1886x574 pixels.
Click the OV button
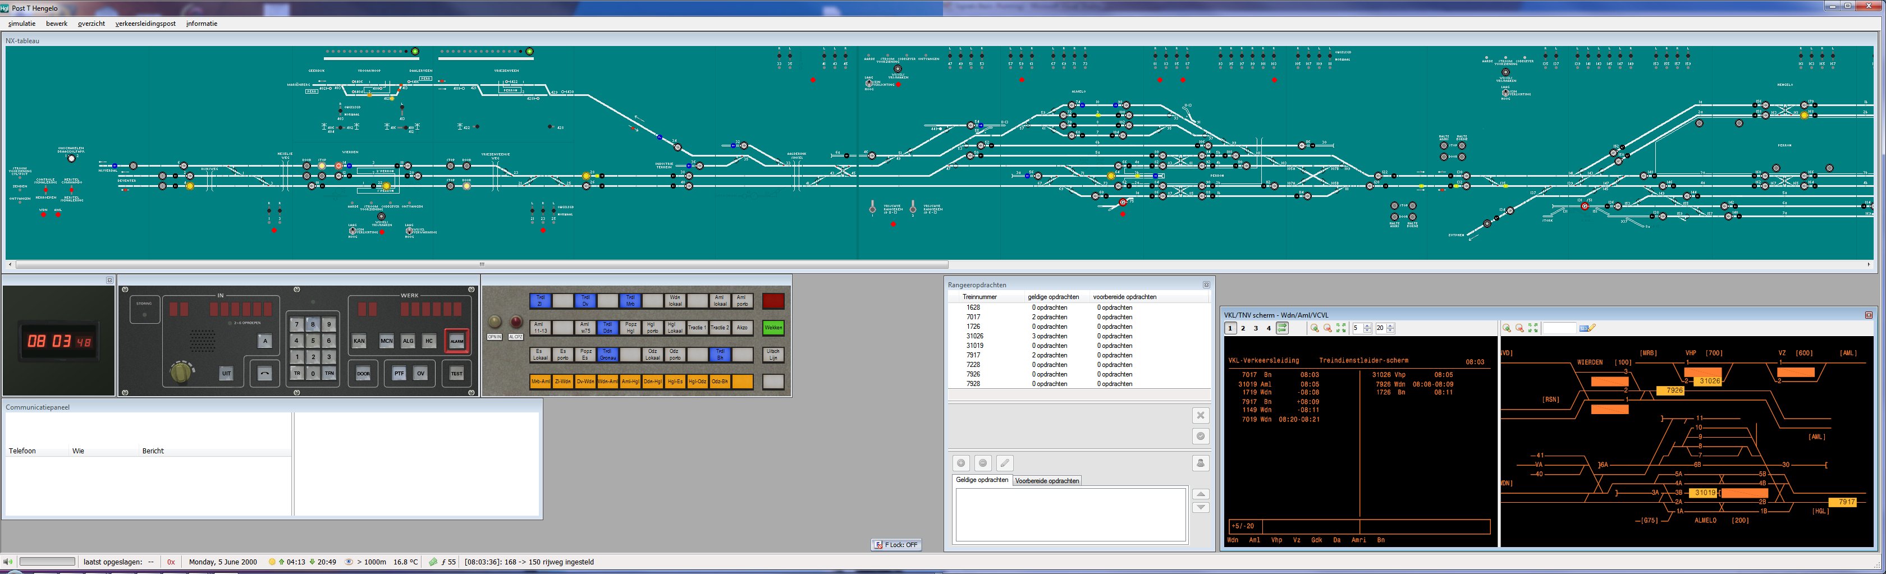click(x=420, y=373)
